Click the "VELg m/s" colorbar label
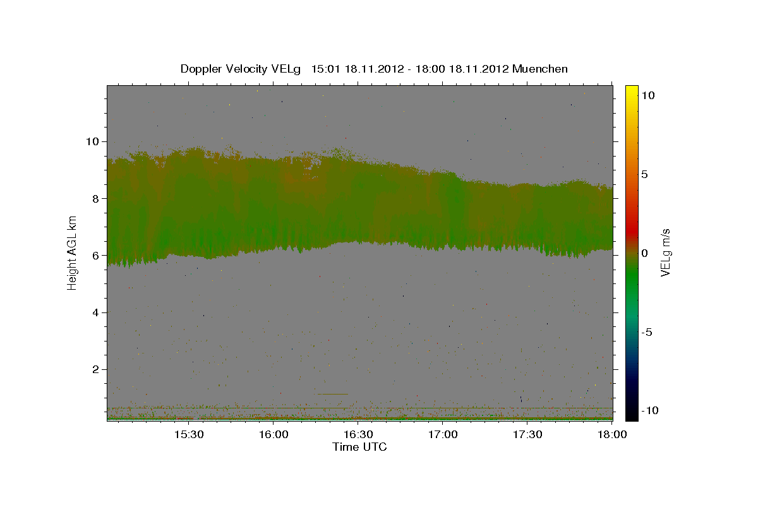Screen dimensions: 758x505 665,252
